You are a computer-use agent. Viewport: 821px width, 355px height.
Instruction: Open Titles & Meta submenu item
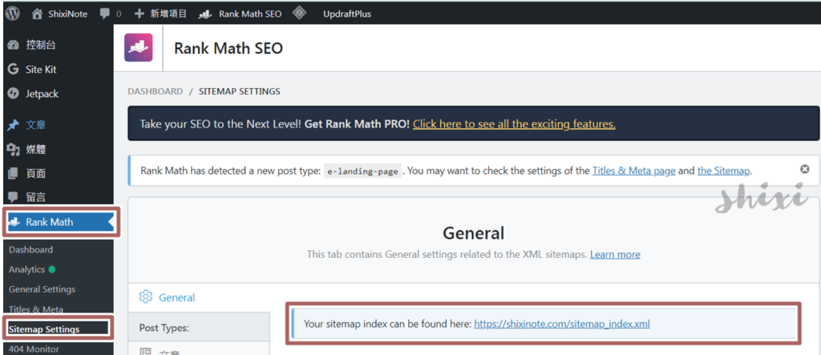click(x=35, y=309)
